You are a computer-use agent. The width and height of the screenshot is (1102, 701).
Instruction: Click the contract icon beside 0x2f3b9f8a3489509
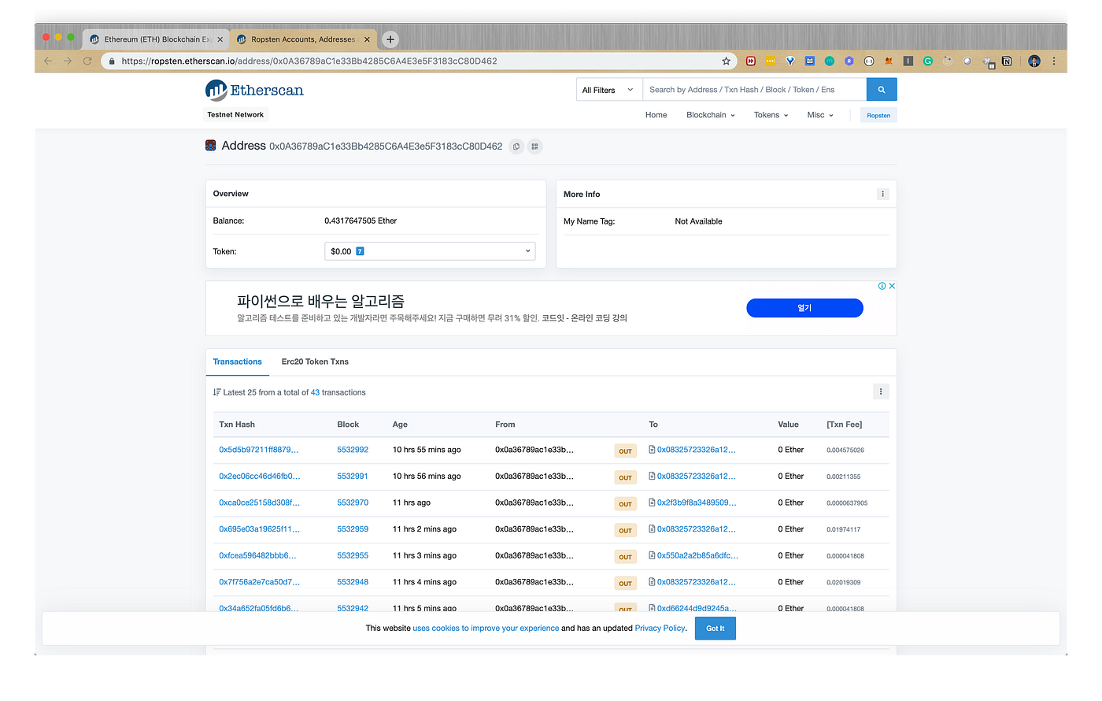coord(652,503)
